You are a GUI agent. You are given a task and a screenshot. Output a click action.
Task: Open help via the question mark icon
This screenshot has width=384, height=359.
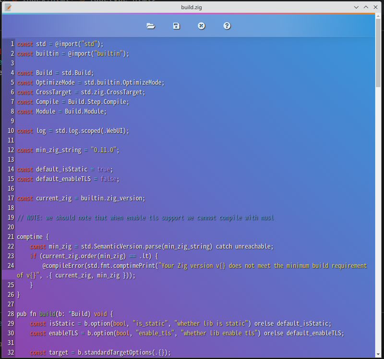coord(227,26)
